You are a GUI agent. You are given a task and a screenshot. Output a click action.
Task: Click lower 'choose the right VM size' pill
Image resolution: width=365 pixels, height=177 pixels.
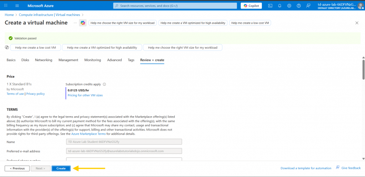coord(182,47)
